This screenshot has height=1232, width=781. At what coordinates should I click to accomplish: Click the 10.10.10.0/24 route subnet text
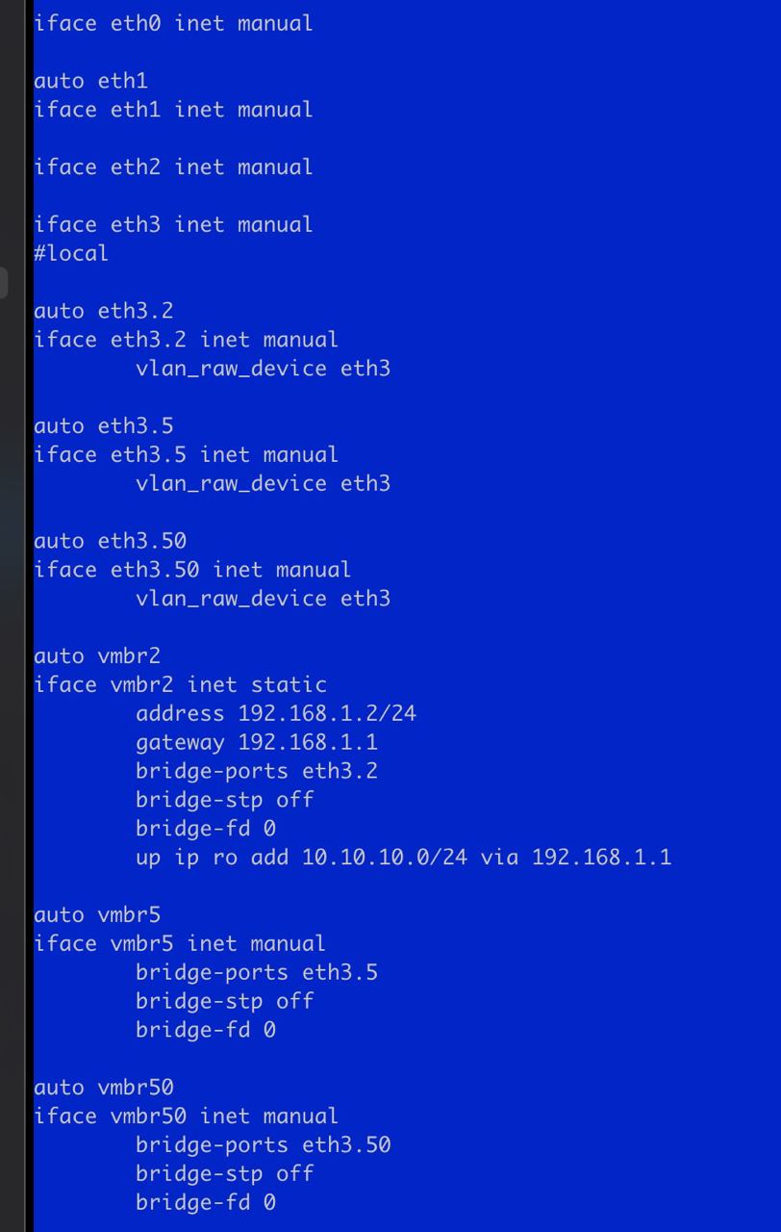[x=385, y=857]
